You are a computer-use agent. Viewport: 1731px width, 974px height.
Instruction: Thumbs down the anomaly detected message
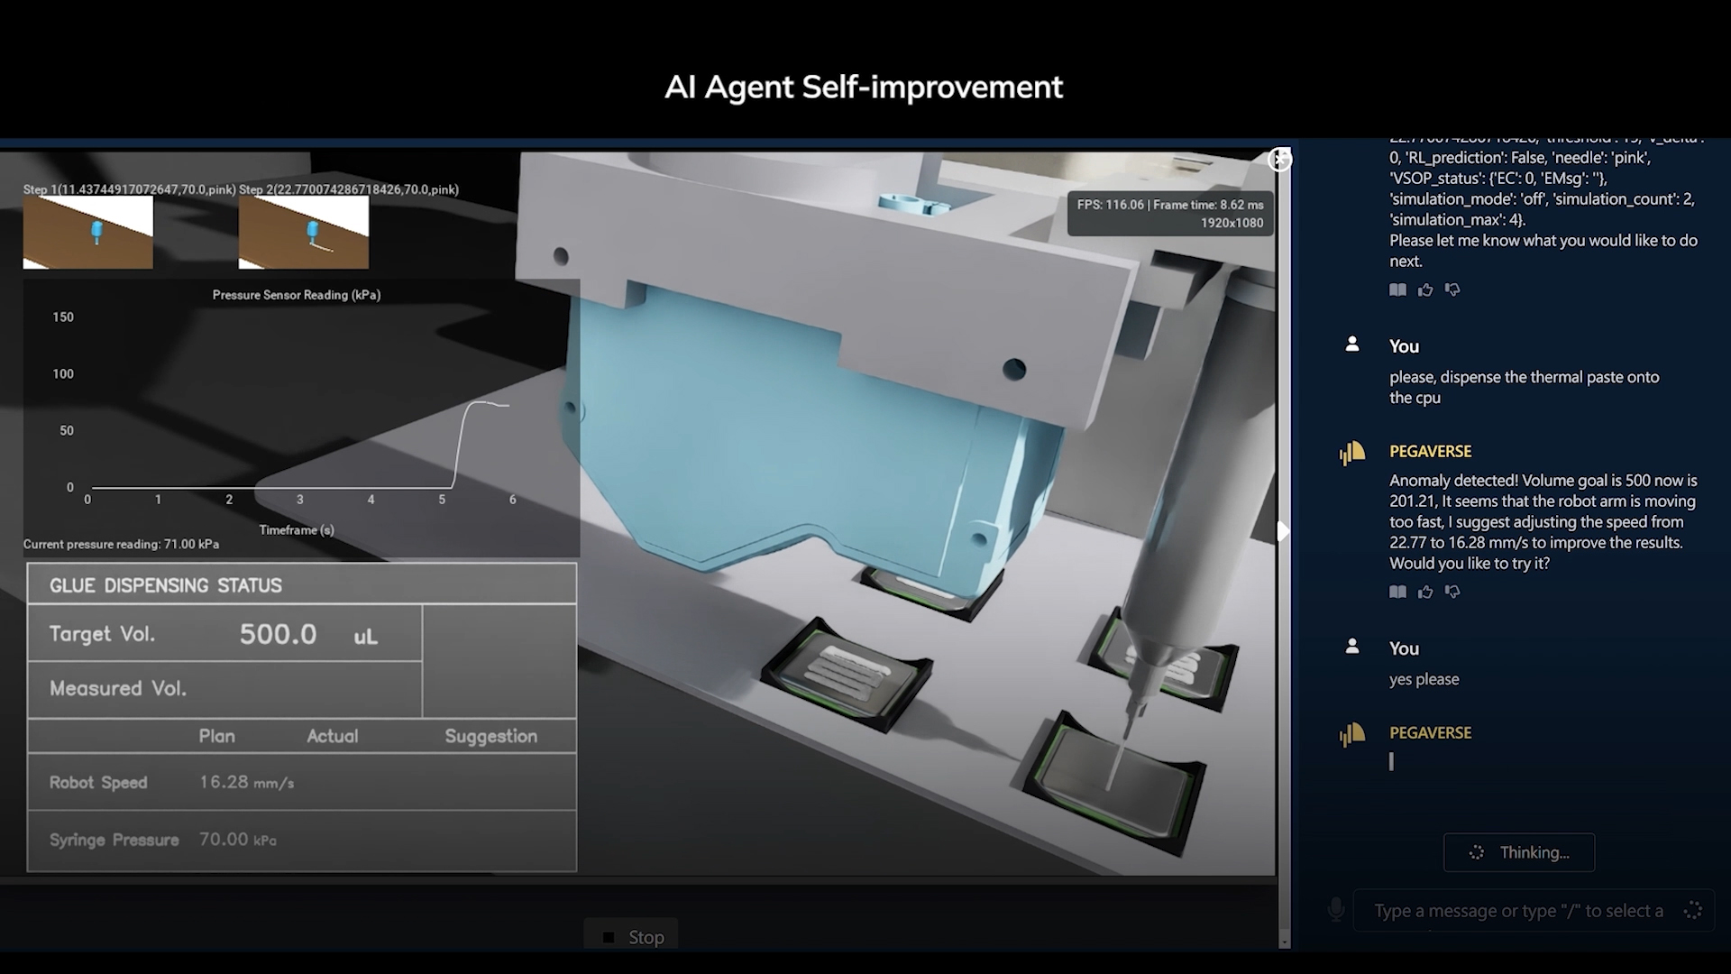pyautogui.click(x=1452, y=592)
